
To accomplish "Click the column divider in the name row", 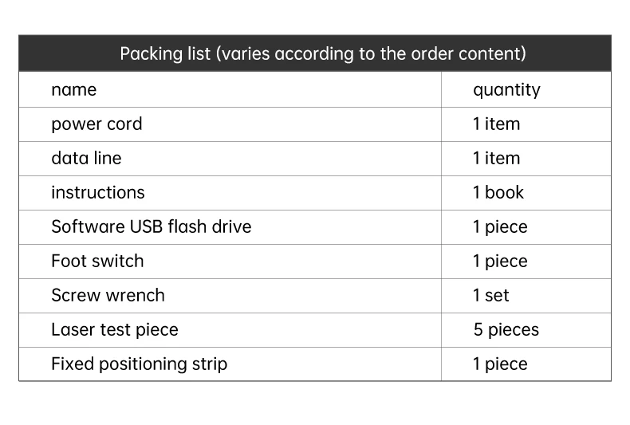I will [441, 90].
